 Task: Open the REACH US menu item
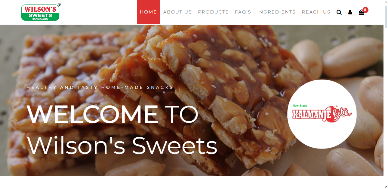(316, 12)
